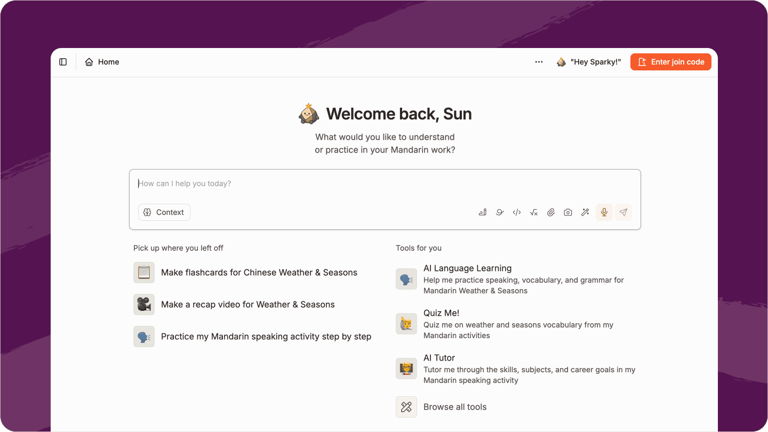Click the "Pick up where you left off" heading
Image resolution: width=768 pixels, height=432 pixels.
pos(178,248)
